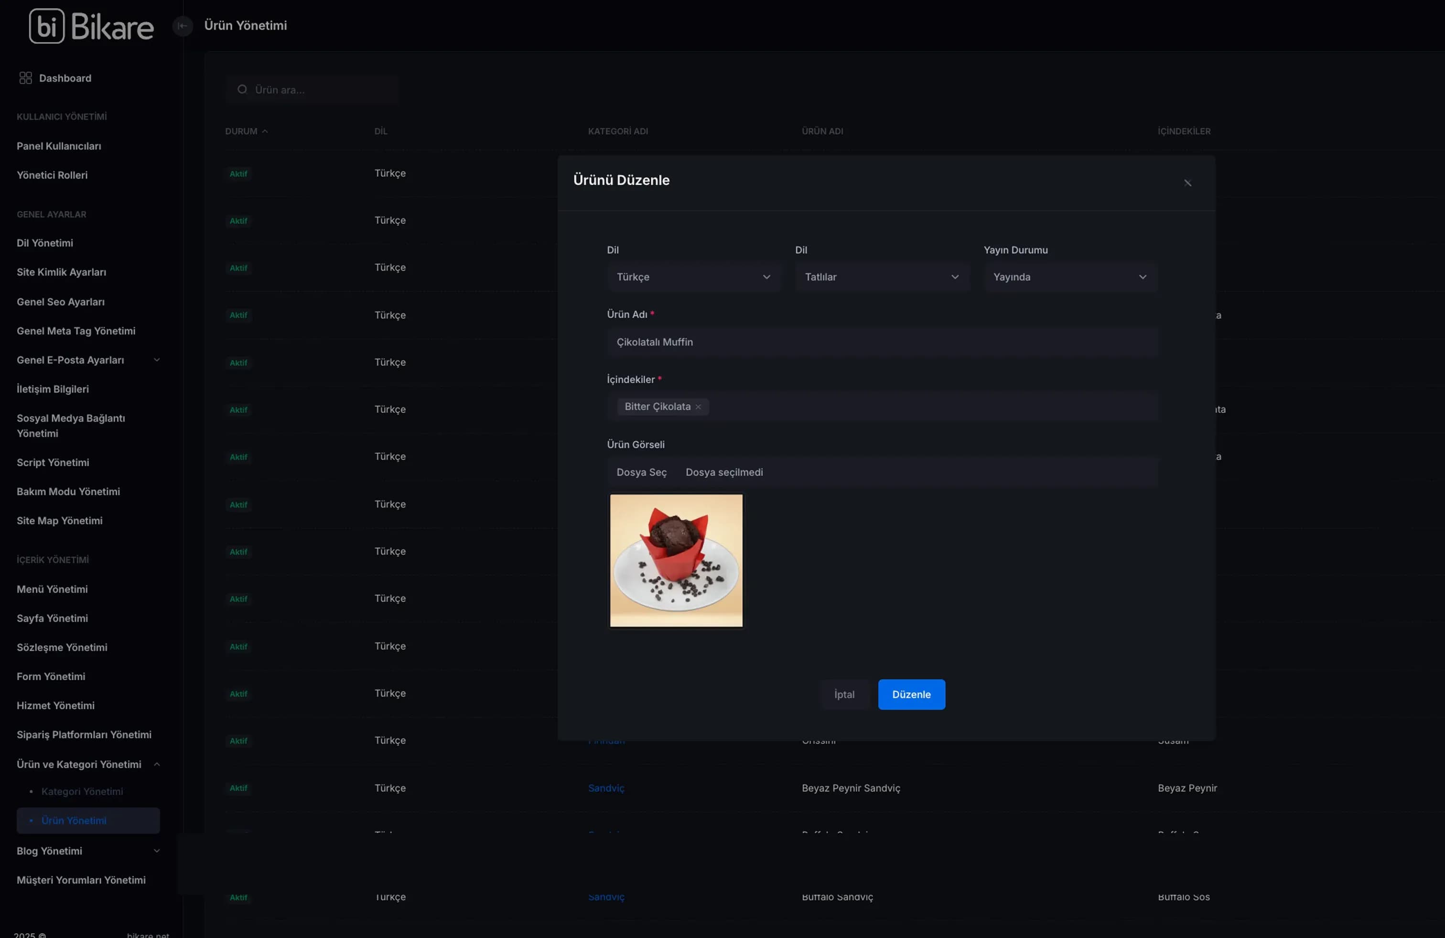Click the Beyaz Peynir ingredient cell
The image size is (1445, 938).
(x=1187, y=788)
